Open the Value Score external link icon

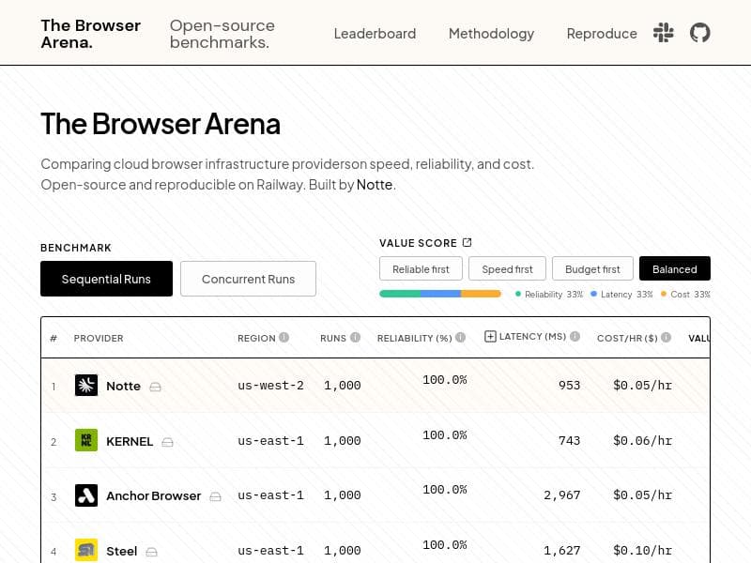(x=466, y=242)
